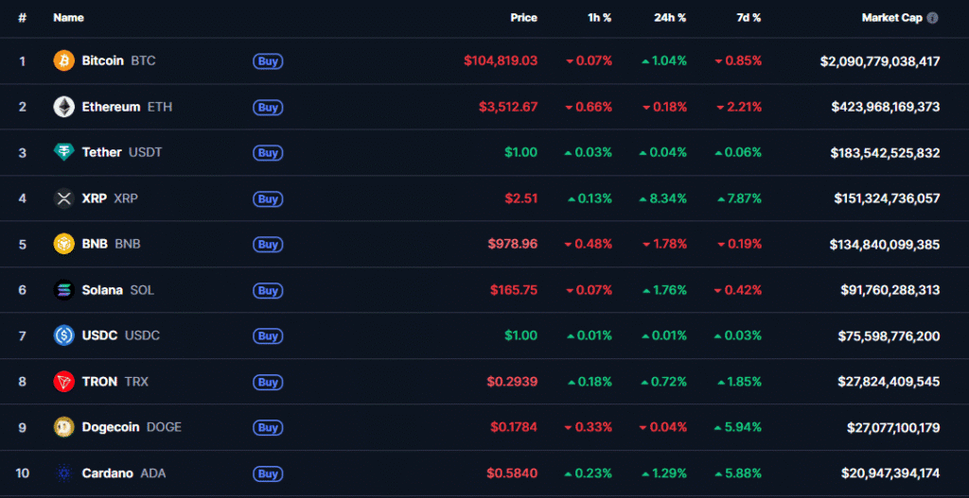Choose Buy in the BNB row
The height and width of the screenshot is (498, 969).
click(x=268, y=245)
